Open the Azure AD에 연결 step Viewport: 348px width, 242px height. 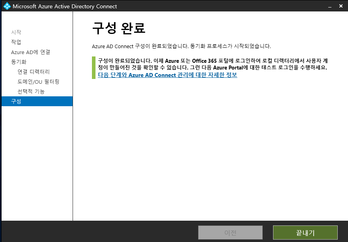tap(31, 52)
